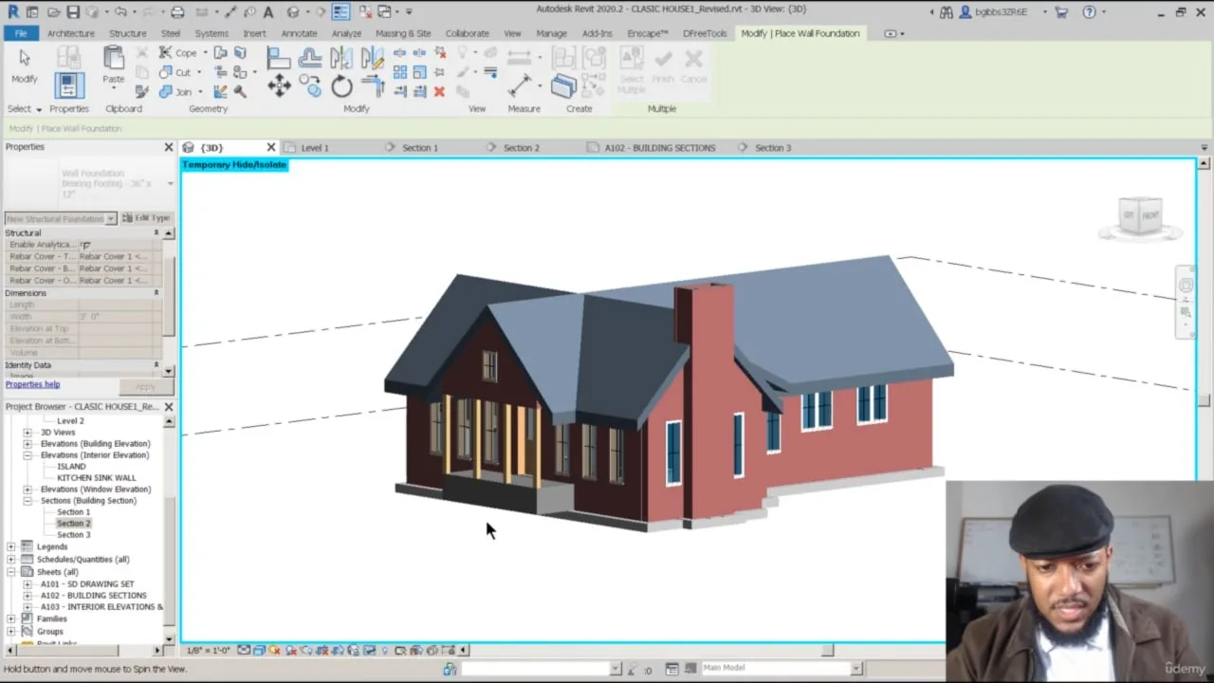1214x683 pixels.
Task: Open the shopping cart icon in title bar
Action: [1061, 12]
